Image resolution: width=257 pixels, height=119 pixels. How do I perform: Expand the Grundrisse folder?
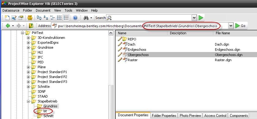click(x=28, y=48)
